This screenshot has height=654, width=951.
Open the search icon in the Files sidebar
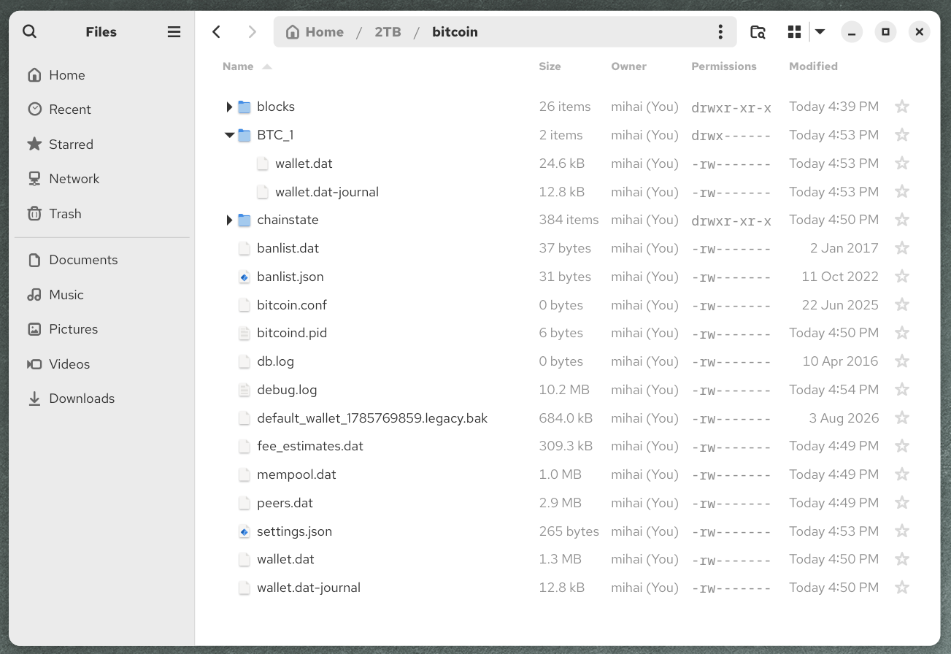click(29, 31)
